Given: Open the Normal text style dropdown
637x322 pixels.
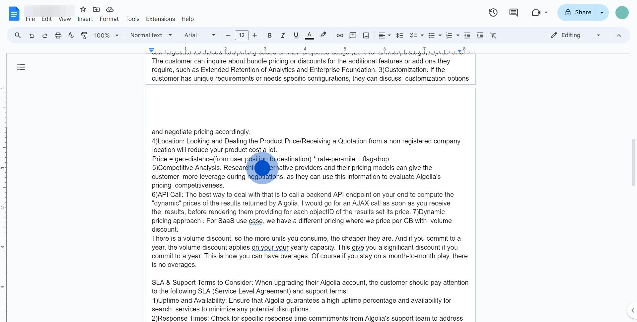Looking at the screenshot, I should [x=151, y=35].
